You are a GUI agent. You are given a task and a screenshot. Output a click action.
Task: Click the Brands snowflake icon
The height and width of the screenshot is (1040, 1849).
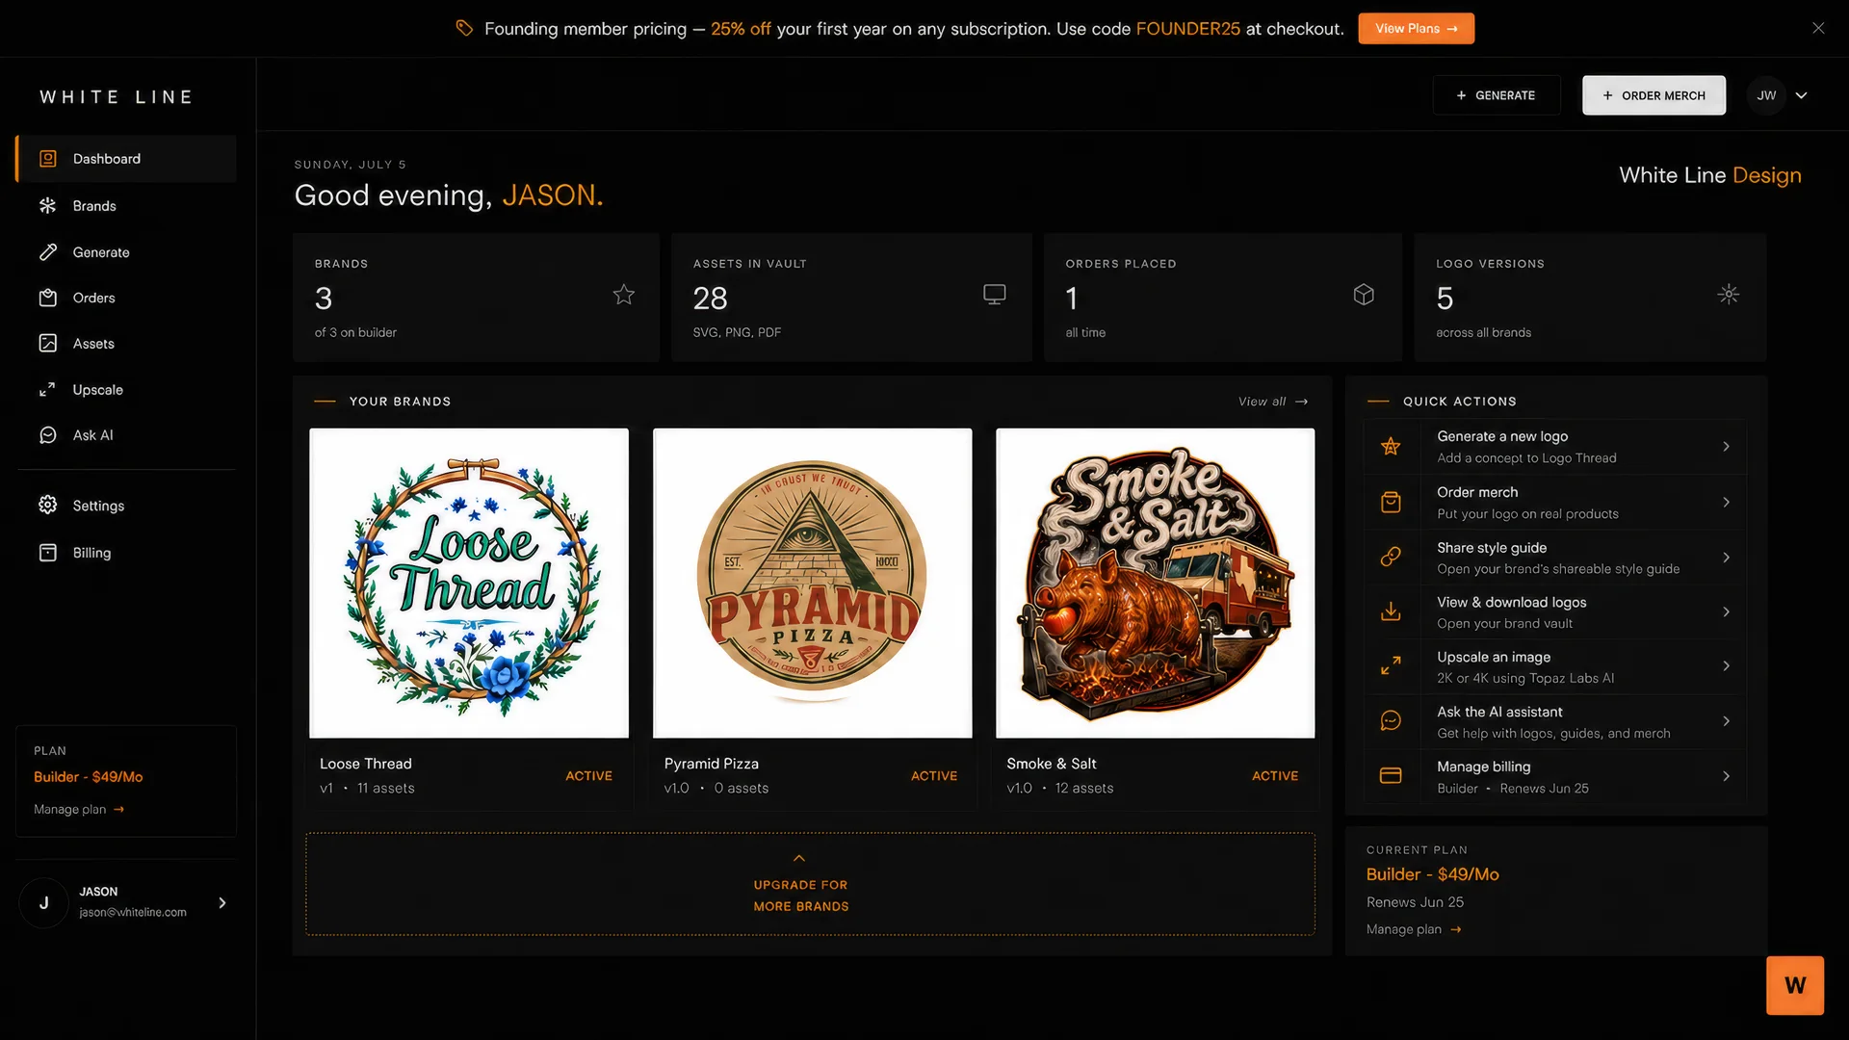coord(47,205)
